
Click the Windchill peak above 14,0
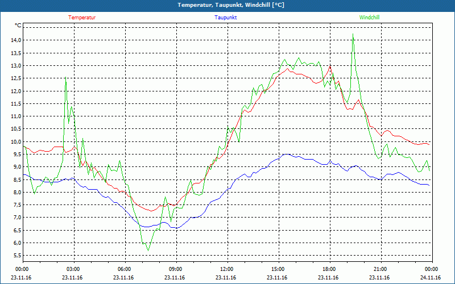point(353,34)
